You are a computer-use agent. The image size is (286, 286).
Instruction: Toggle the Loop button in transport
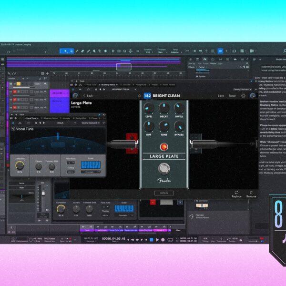point(170,240)
